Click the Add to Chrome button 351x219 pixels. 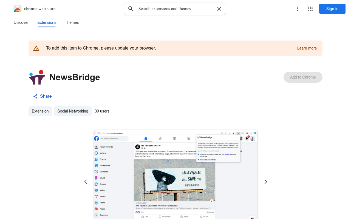coord(303,77)
